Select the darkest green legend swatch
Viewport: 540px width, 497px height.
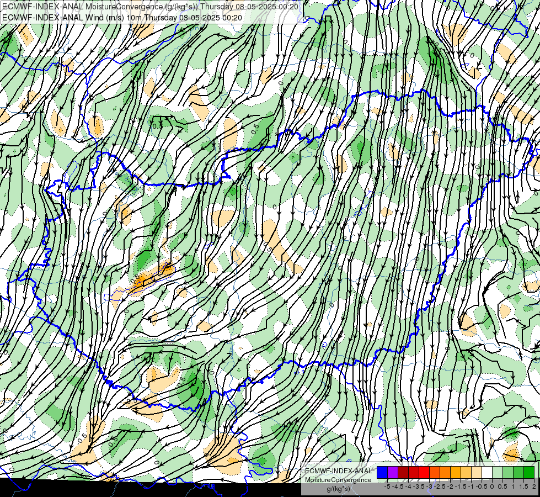click(529, 472)
